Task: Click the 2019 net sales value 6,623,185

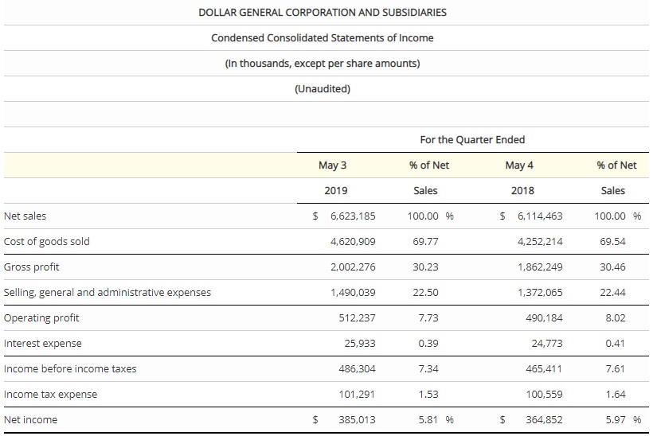Action: (x=352, y=216)
